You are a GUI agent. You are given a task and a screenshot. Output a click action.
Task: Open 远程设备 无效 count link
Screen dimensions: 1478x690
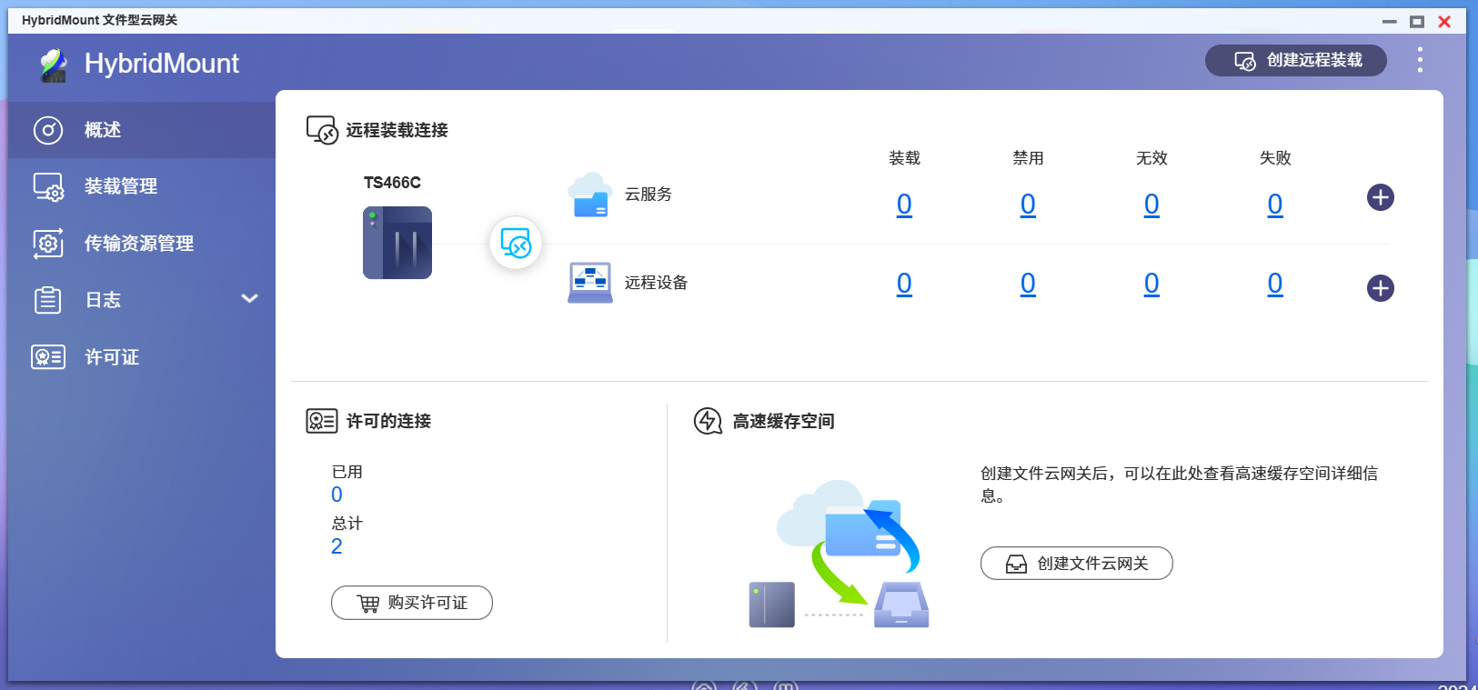pyautogui.click(x=1151, y=284)
